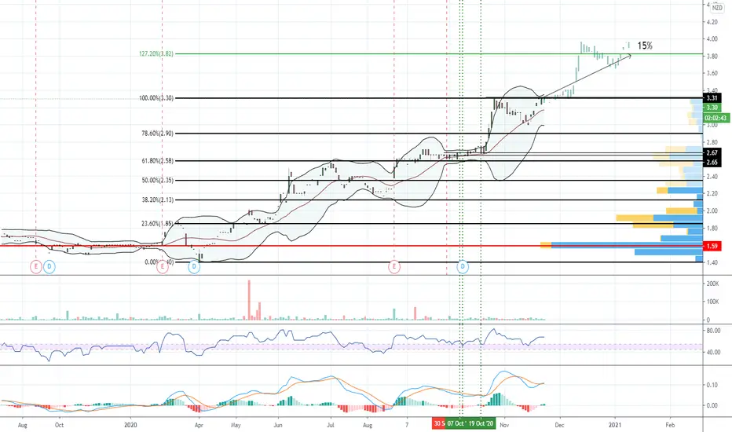Click the 40.00 RSI axis label
This screenshot has width=732, height=432.
click(x=713, y=352)
